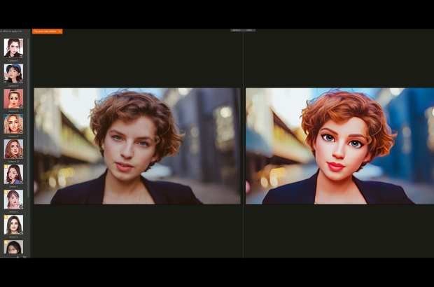434x287 pixels.
Task: Pick the Cartoon 8 blonde style thumbnail
Action: [x=13, y=123]
